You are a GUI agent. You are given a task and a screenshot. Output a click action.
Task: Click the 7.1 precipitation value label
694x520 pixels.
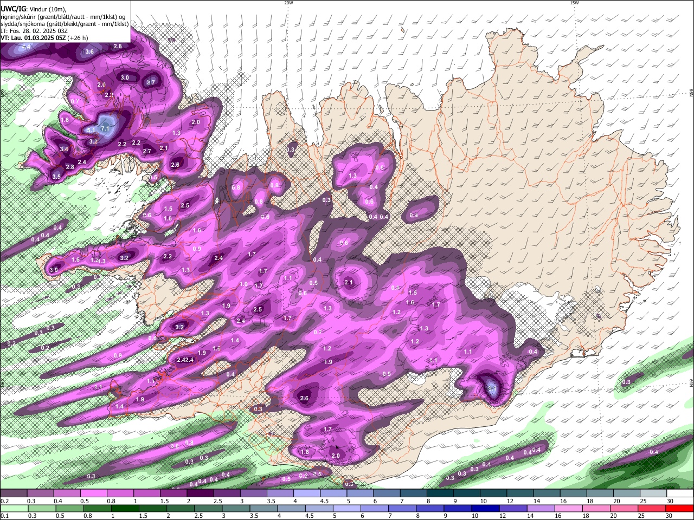pyautogui.click(x=105, y=128)
